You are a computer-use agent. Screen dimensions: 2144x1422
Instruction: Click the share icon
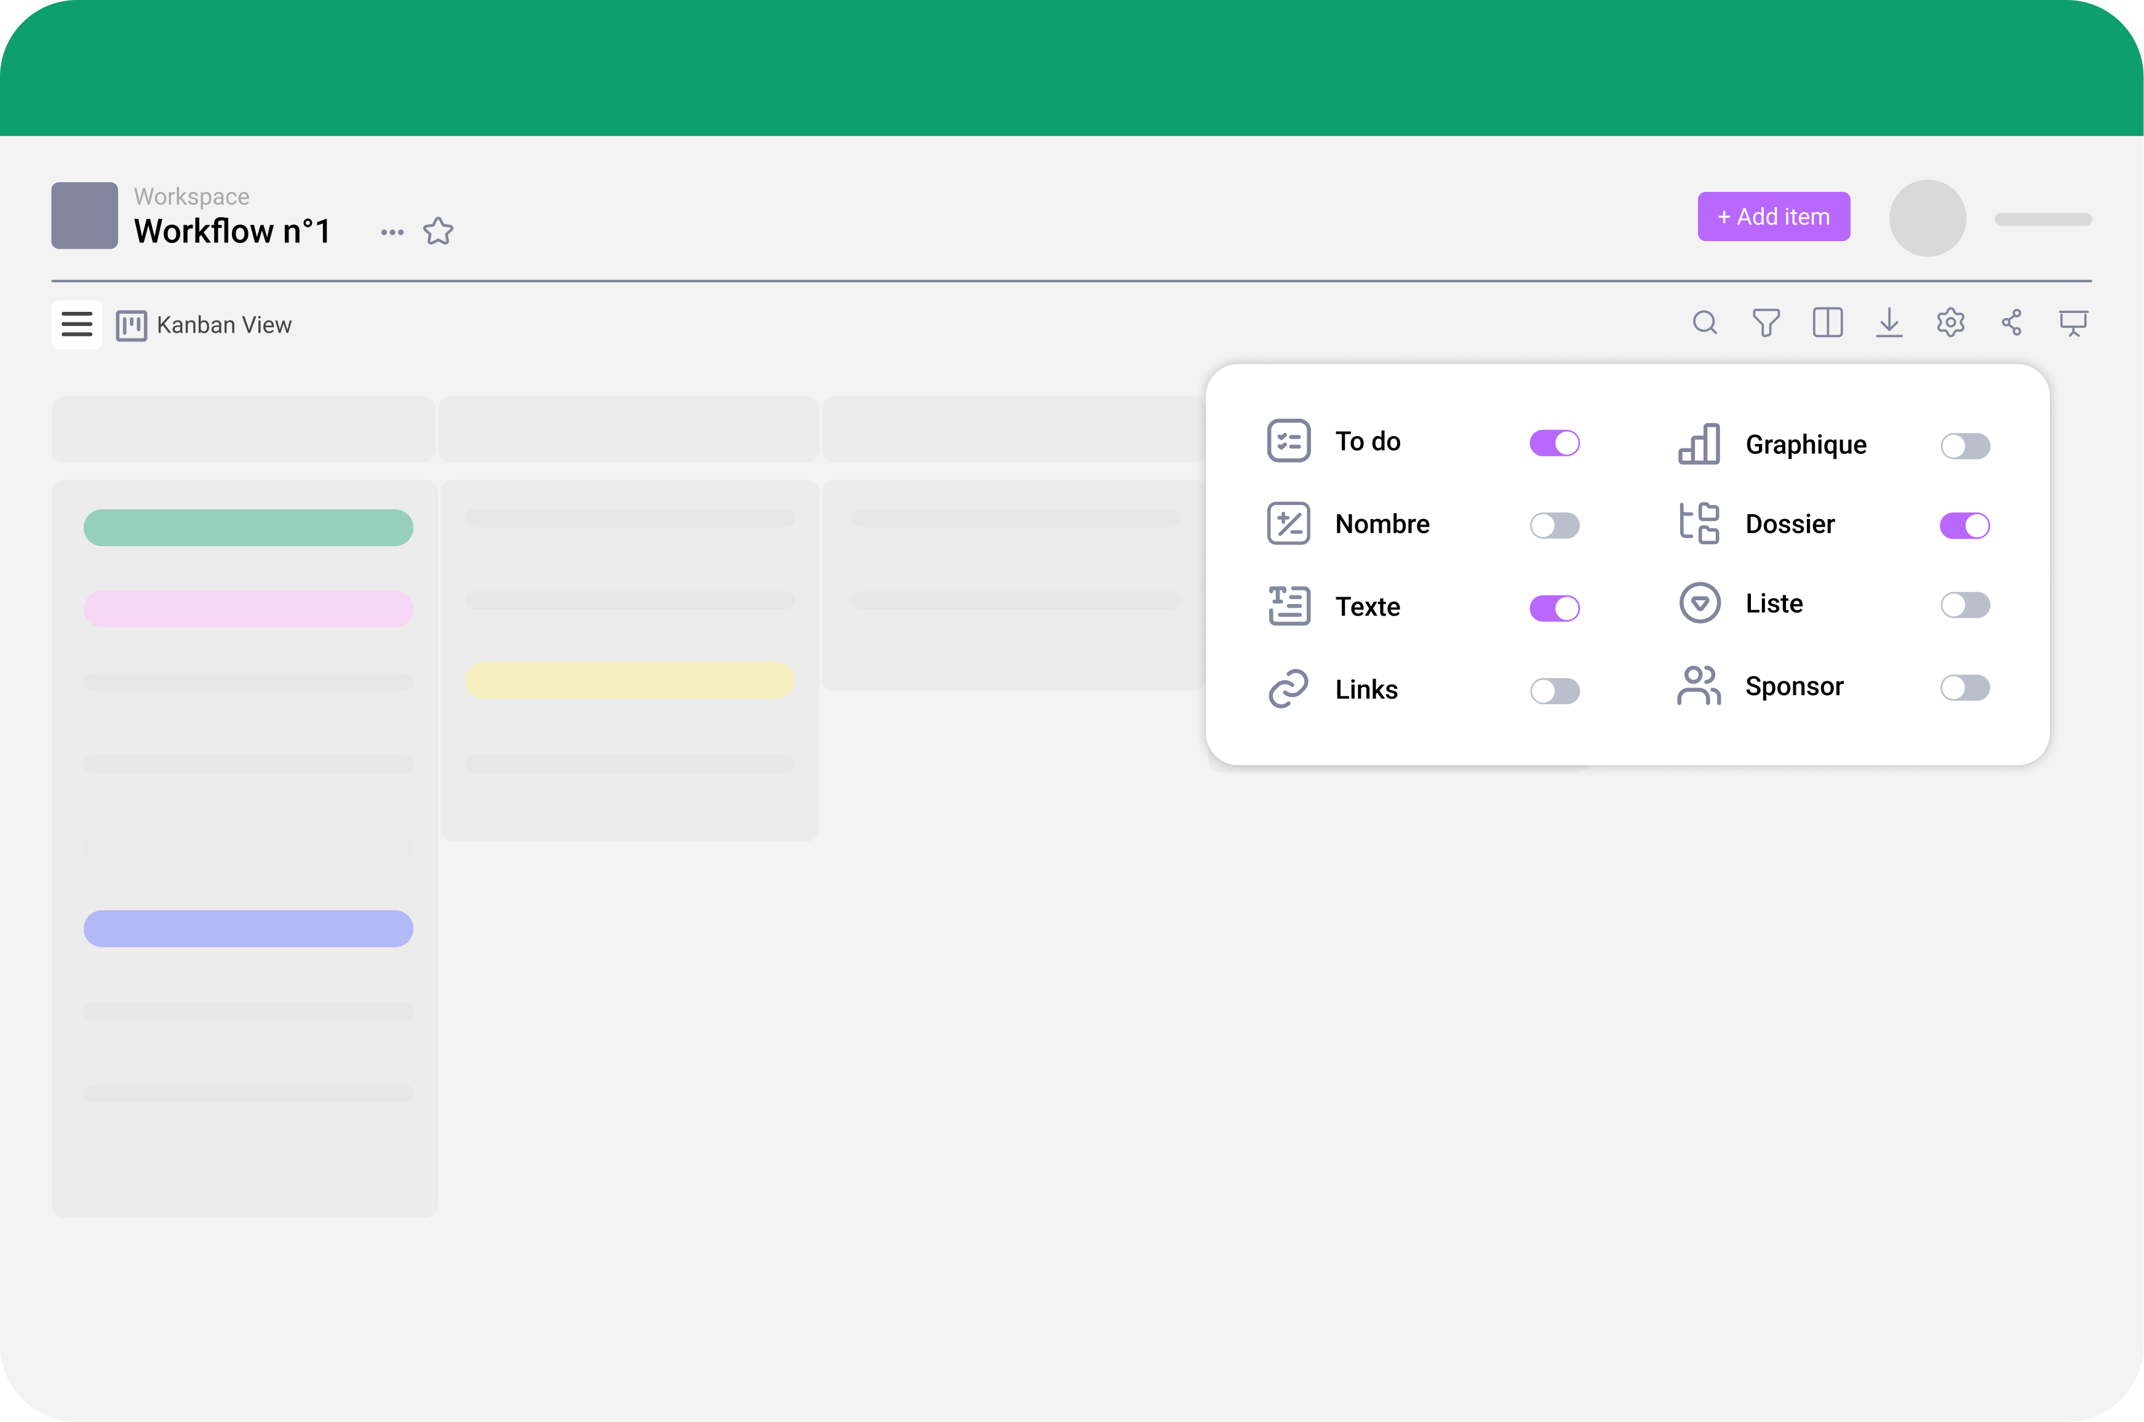[x=2012, y=323]
